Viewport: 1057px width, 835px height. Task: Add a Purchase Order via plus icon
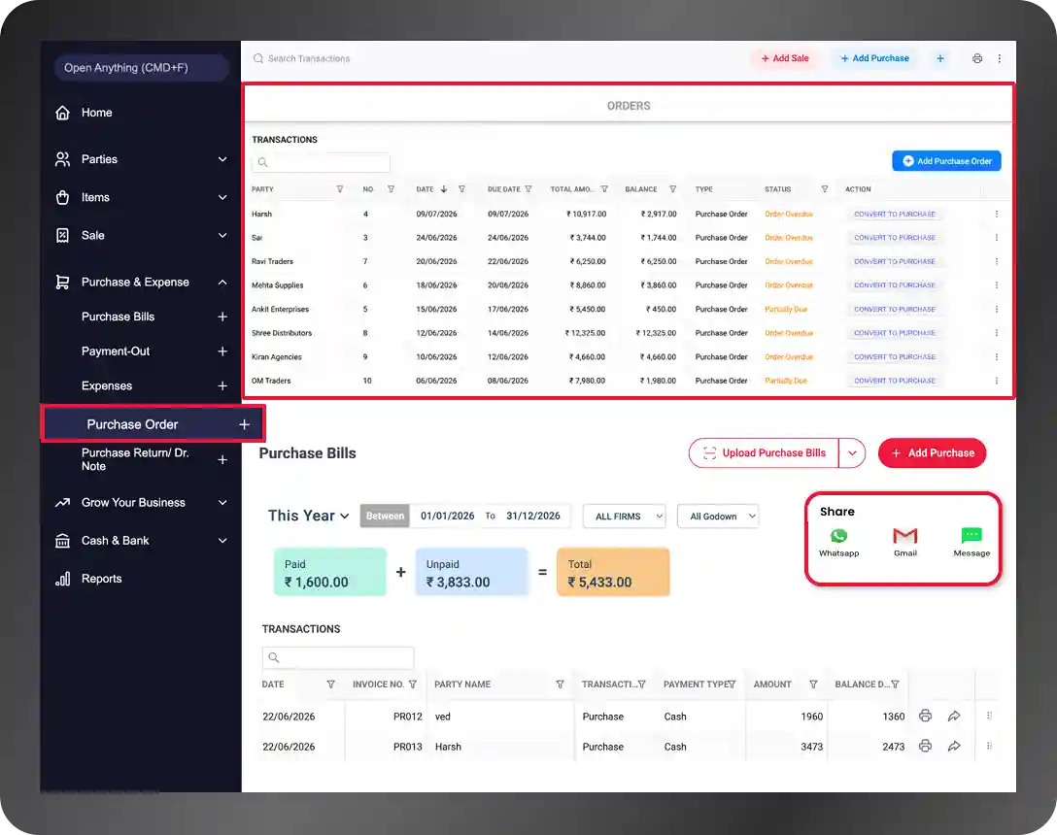point(244,424)
